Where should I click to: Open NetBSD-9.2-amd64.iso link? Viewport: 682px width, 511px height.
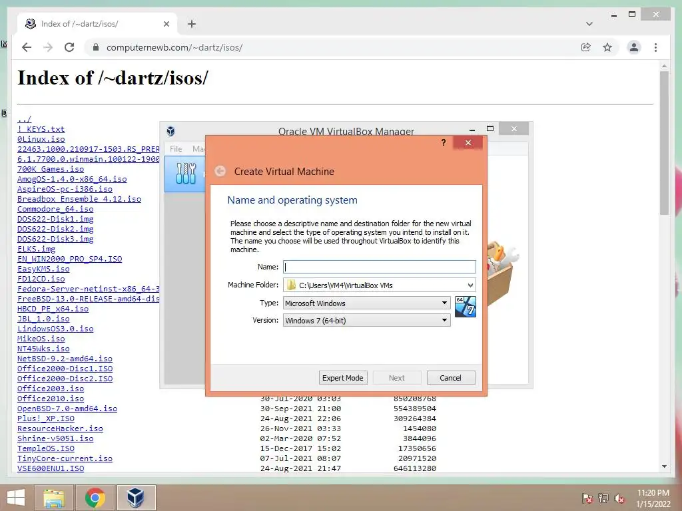pyautogui.click(x=65, y=359)
